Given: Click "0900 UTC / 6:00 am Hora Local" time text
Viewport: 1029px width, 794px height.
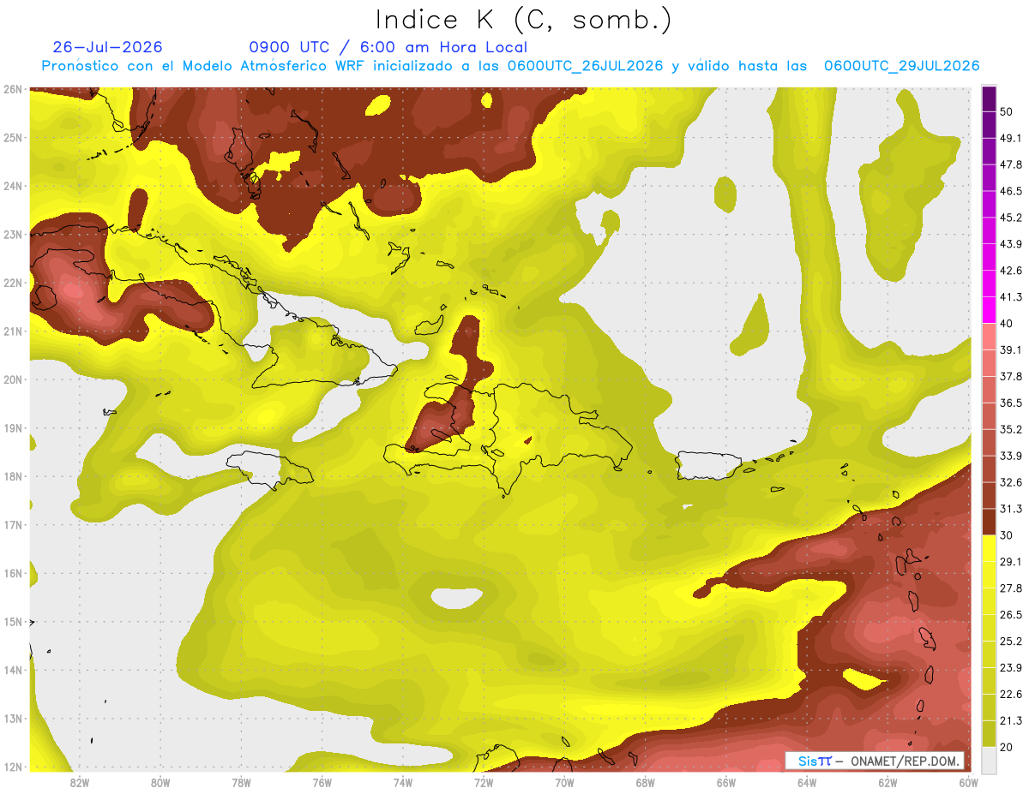Looking at the screenshot, I should pos(388,47).
